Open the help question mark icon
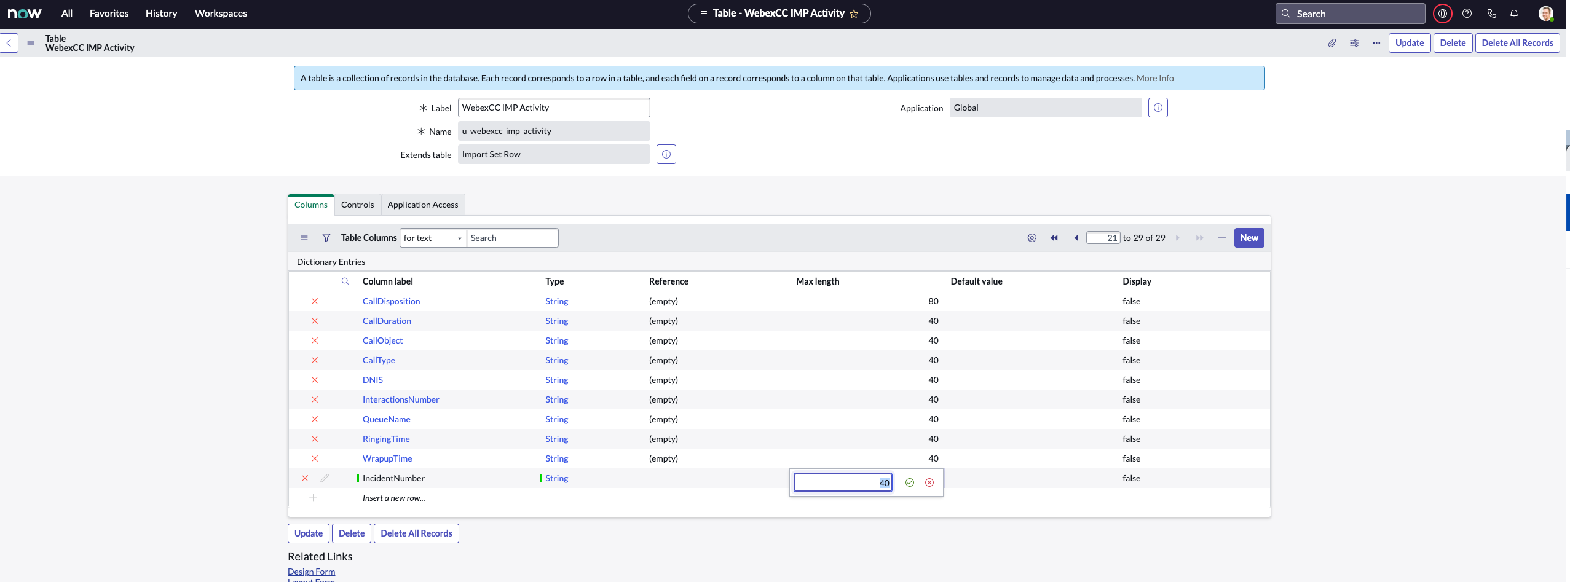Viewport: 1570px width, 582px height. (x=1467, y=14)
